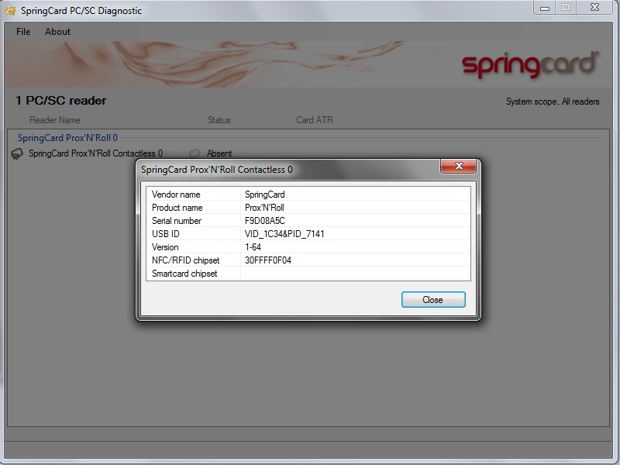Click the contactless reader icon in the list

[16, 153]
